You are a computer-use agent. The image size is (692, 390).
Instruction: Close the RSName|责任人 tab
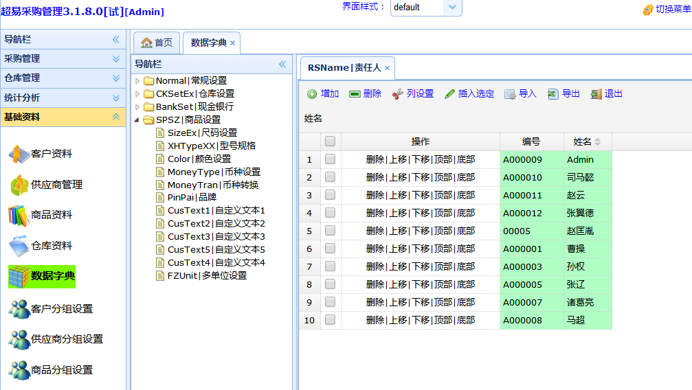387,68
